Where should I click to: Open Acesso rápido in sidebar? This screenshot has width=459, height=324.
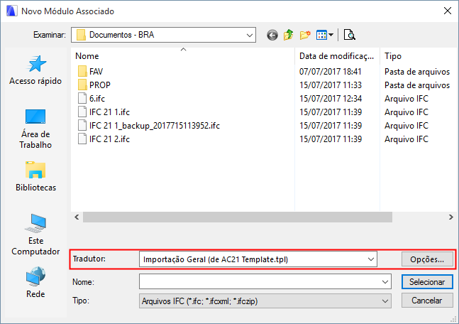point(35,70)
